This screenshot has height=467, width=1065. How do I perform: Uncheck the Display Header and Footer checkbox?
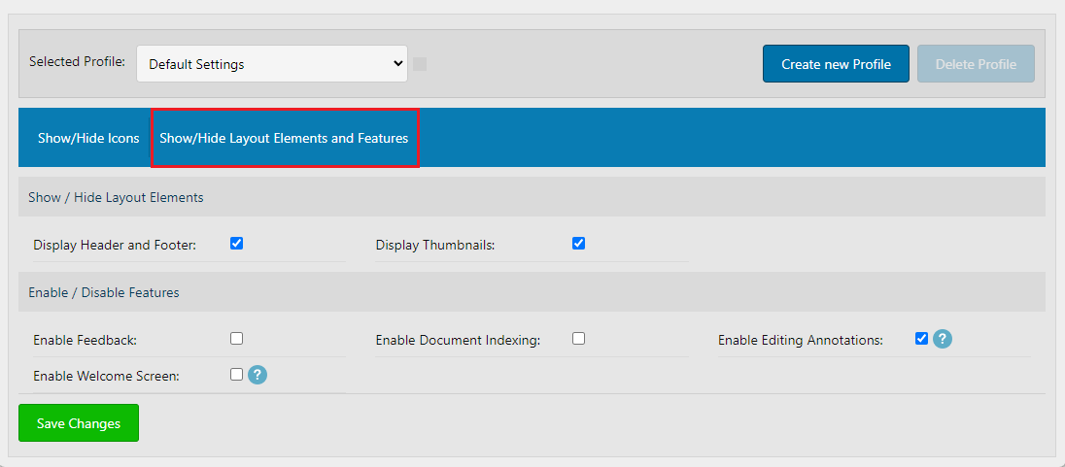[x=236, y=244]
